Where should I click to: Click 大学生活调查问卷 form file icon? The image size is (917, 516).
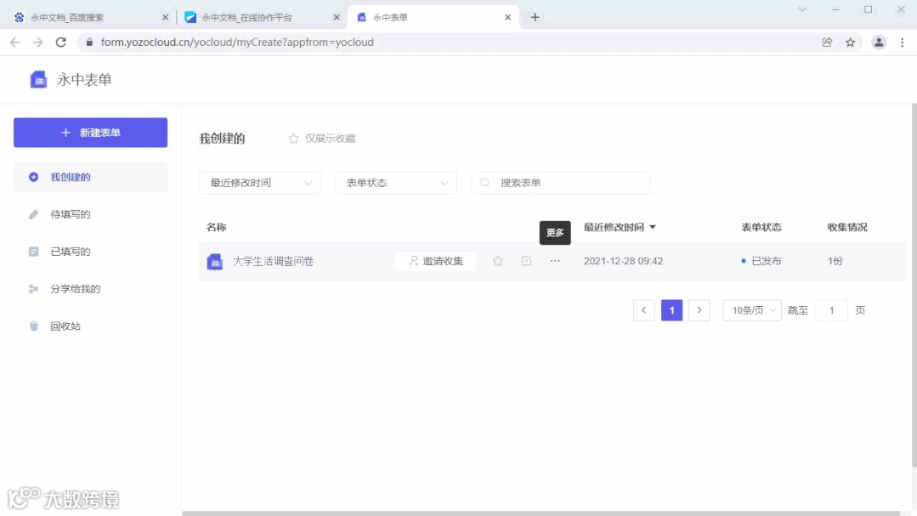[215, 262]
